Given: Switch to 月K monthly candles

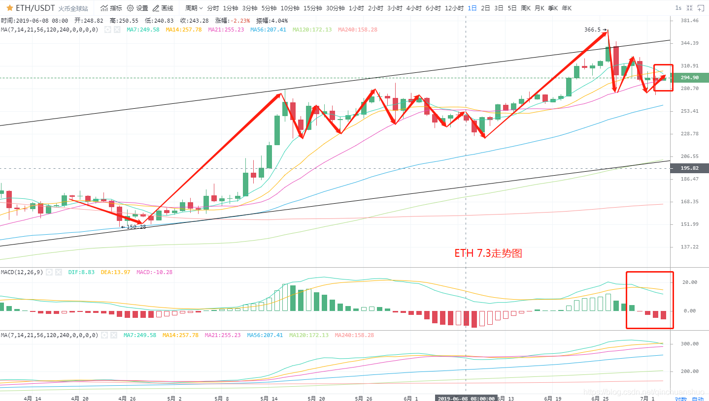Looking at the screenshot, I should (x=540, y=8).
